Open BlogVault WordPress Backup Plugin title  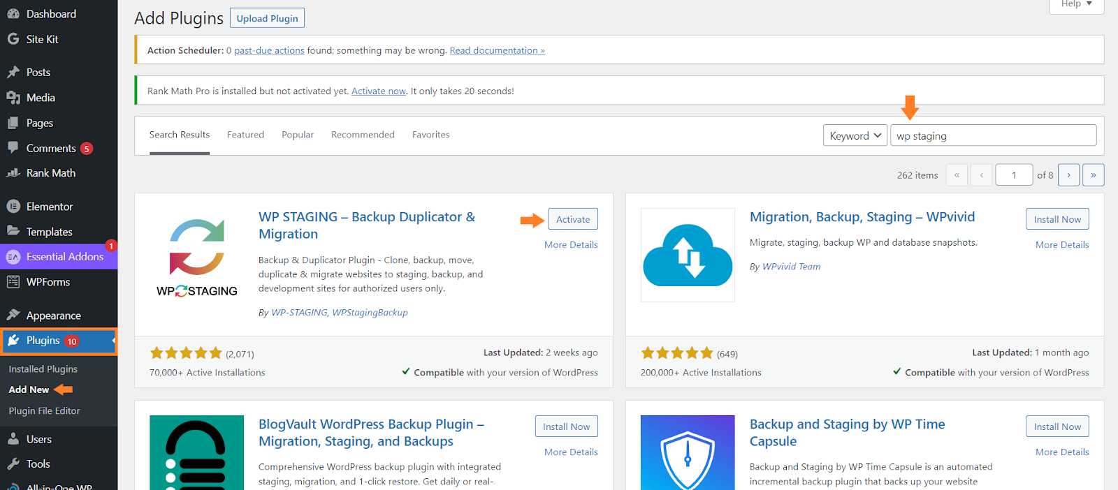coord(371,433)
